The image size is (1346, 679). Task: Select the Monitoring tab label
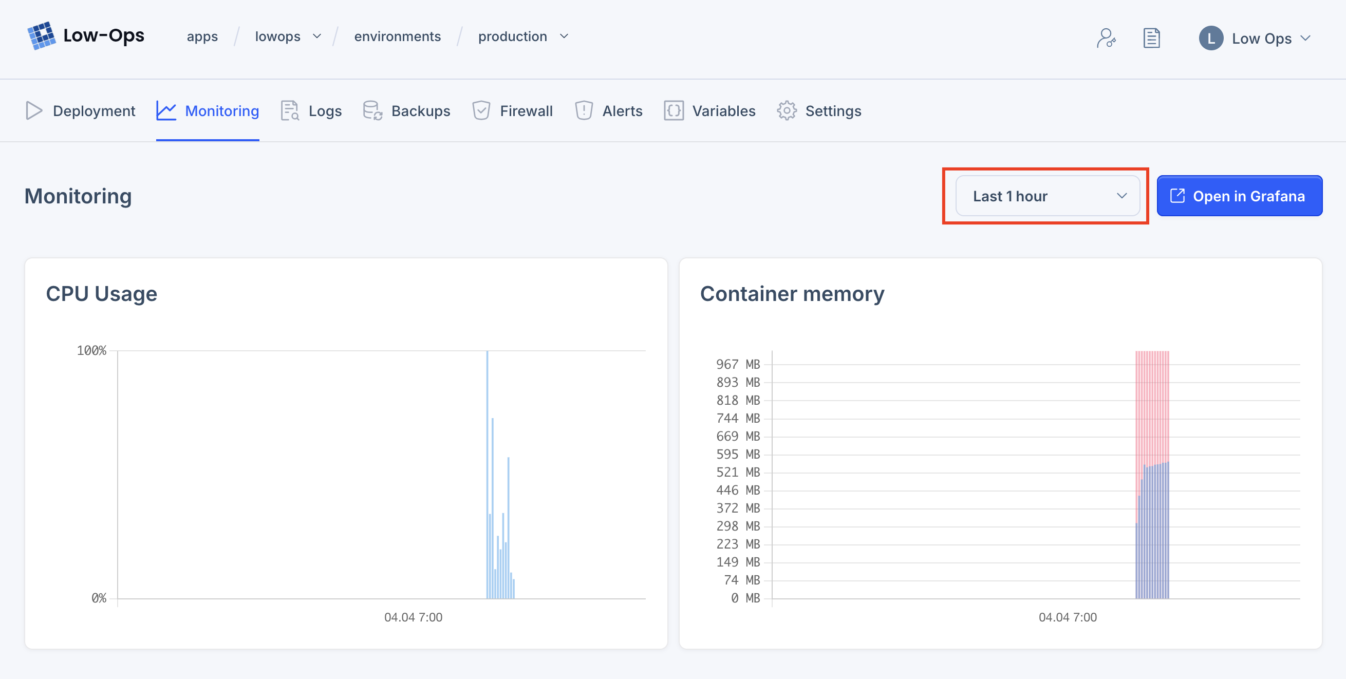[222, 111]
